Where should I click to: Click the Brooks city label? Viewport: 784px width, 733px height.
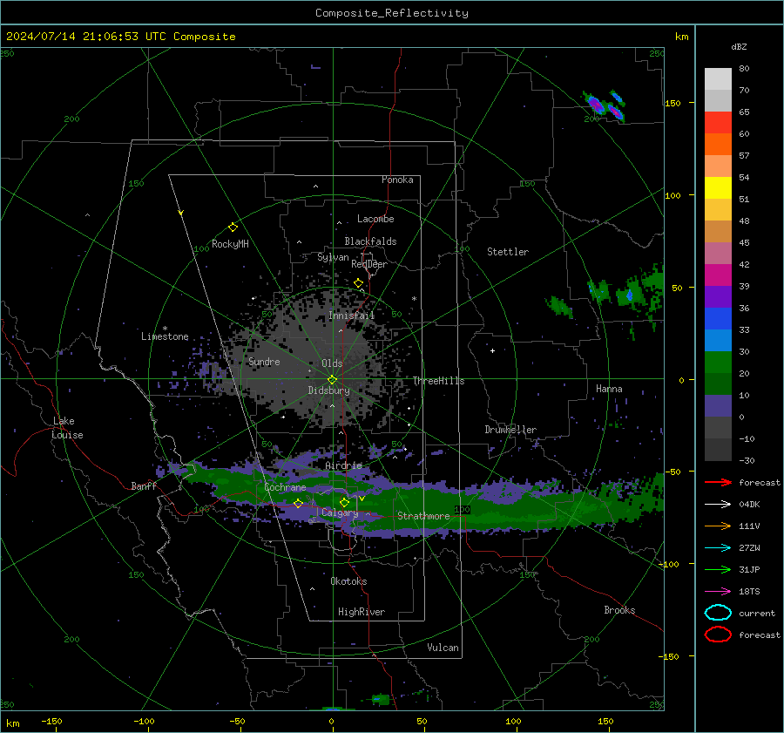coord(619,610)
